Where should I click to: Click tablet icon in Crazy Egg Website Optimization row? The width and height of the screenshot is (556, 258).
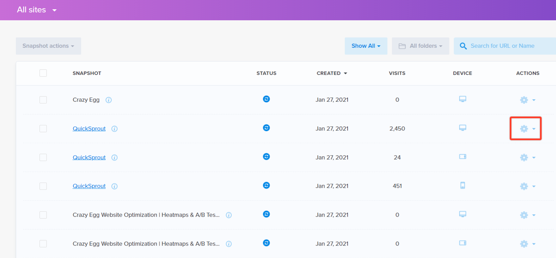(x=463, y=243)
